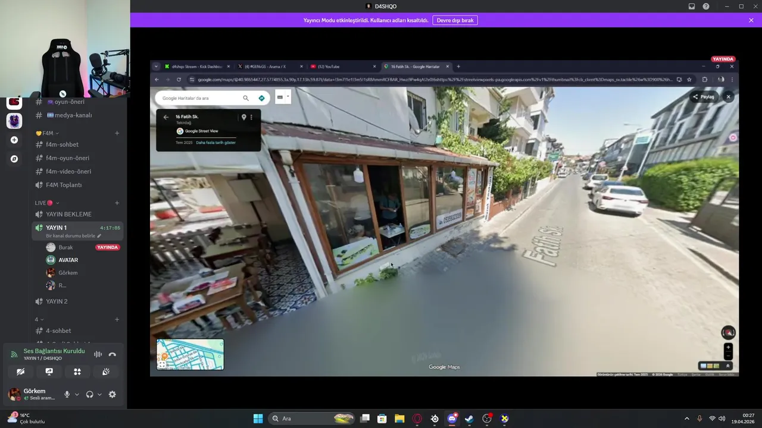Viewport: 762px width, 428px height.
Task: Open the f4m-video-öneri channel
Action: [77, 171]
